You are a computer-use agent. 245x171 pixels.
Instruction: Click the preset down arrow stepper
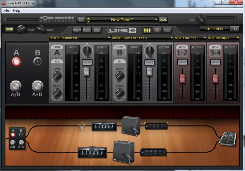pyautogui.click(x=88, y=21)
